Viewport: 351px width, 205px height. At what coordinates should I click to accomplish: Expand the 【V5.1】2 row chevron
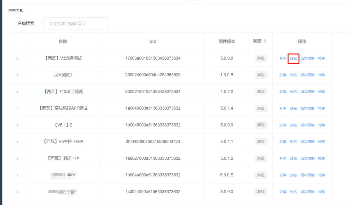click(17, 125)
